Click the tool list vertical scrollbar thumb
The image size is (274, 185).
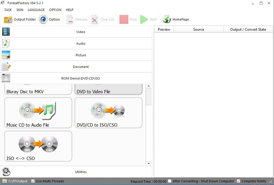tap(149, 97)
